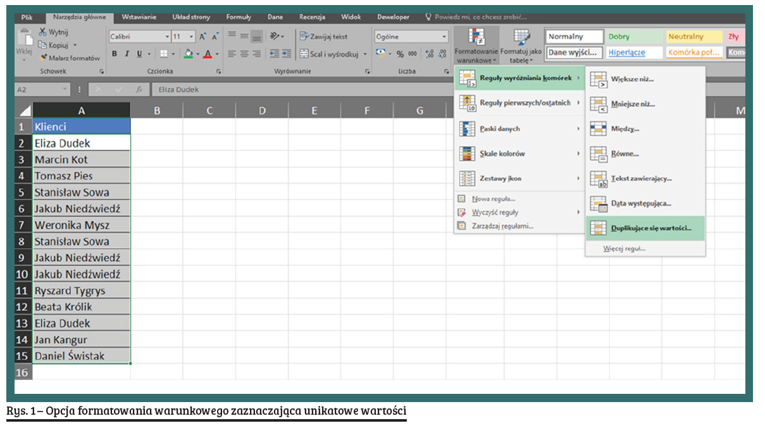Select cell containing Weronika Mysz

82,225
